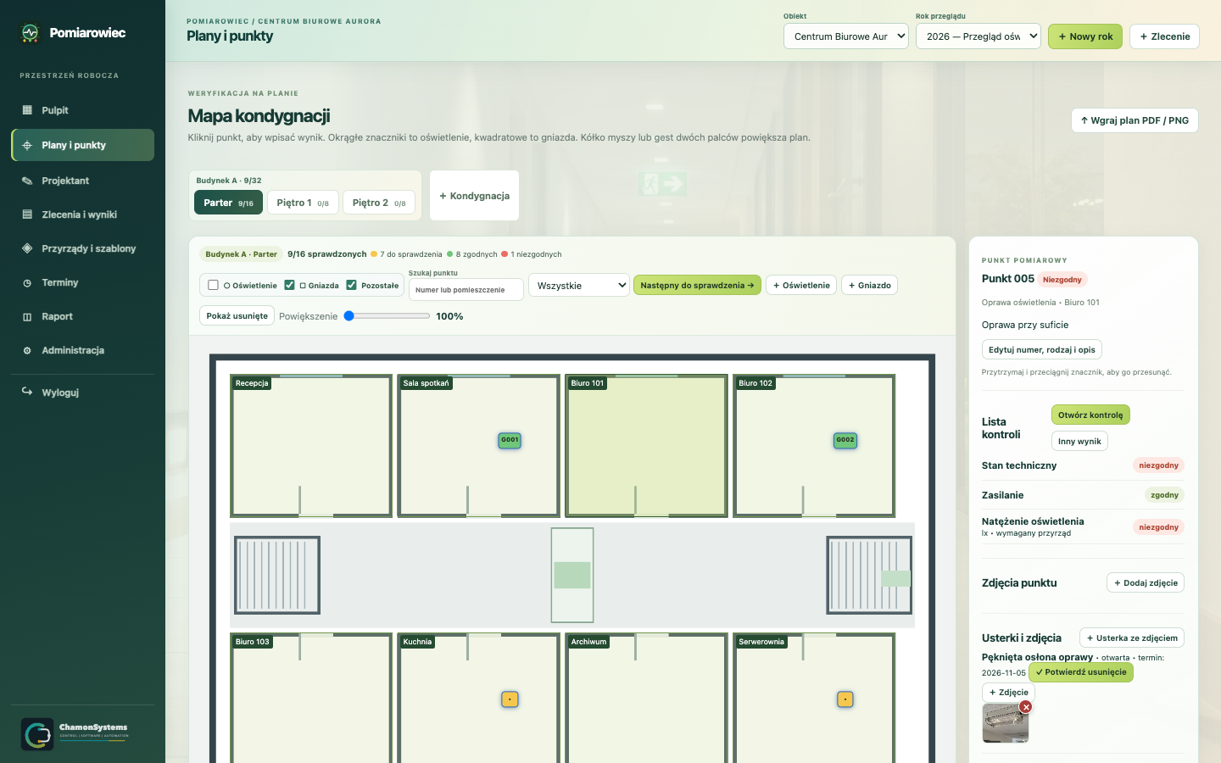Image resolution: width=1221 pixels, height=763 pixels.
Task: Open Inny wynik options
Action: (1079, 441)
